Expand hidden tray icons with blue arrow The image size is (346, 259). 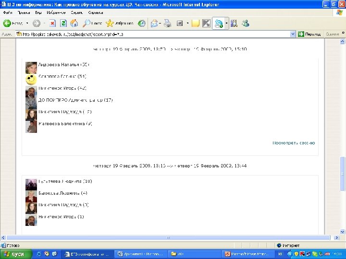(290, 254)
